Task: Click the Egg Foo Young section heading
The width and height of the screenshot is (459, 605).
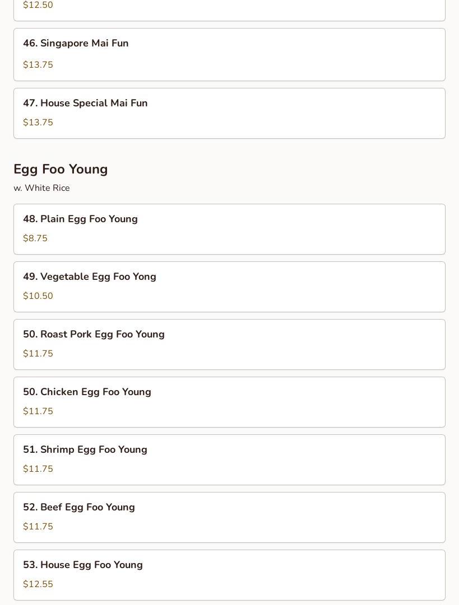Action: click(61, 169)
